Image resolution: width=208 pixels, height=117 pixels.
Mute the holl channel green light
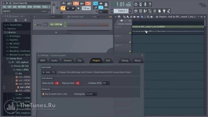[35, 25]
